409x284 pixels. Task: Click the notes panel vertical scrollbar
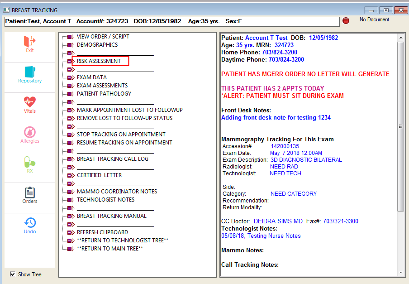(401, 127)
